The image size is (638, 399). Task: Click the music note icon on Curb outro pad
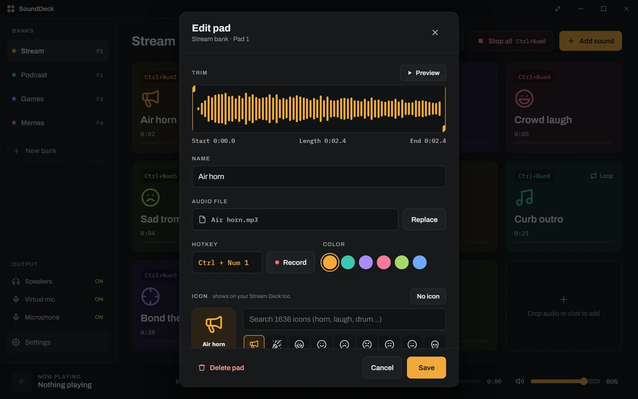(524, 198)
